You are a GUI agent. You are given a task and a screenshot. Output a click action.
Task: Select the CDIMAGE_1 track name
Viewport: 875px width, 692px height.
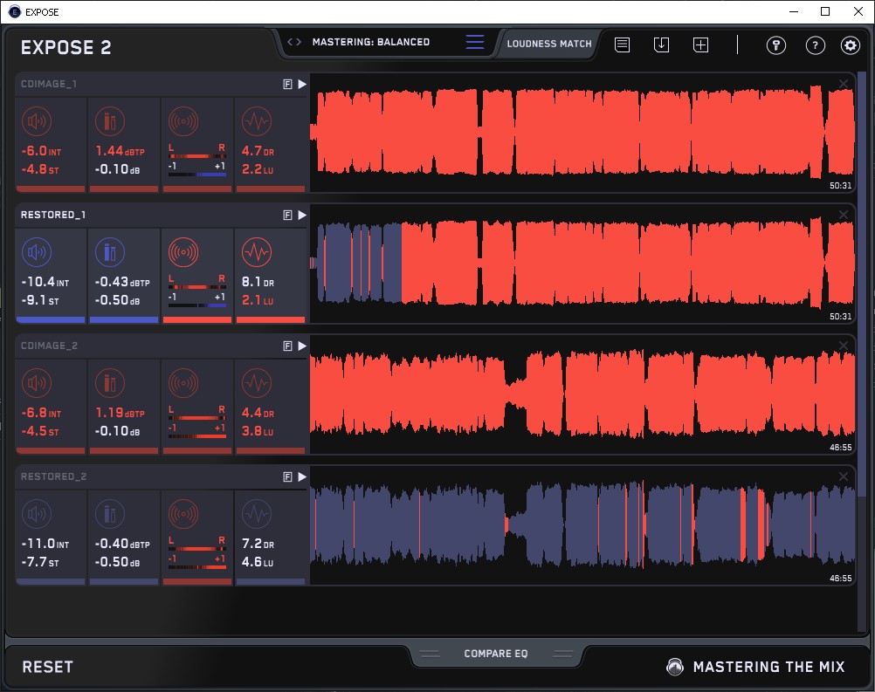49,84
